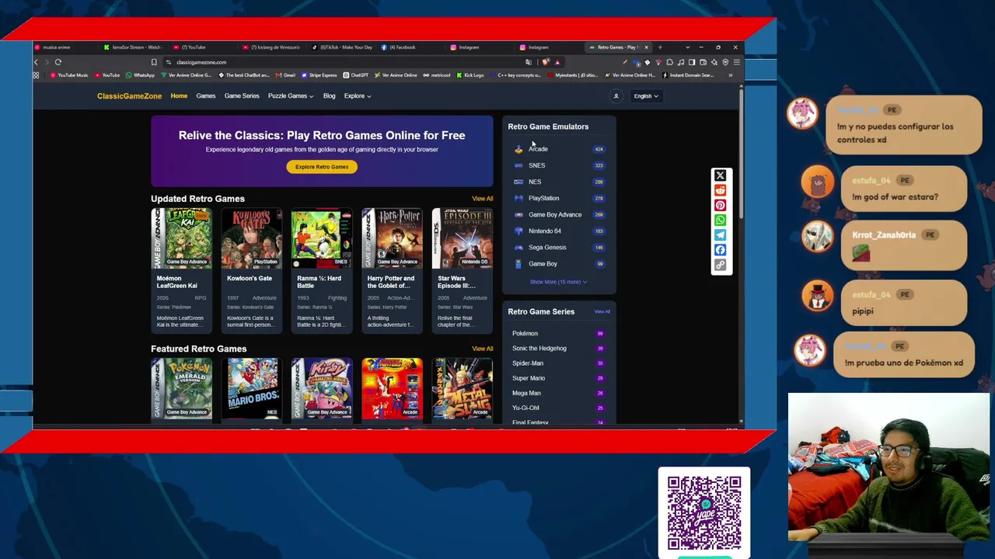Open the Pokémon Emerald featured cover
Image resolution: width=995 pixels, height=559 pixels.
181,388
